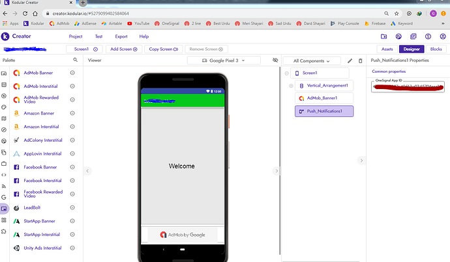Open the All Components filter dropdown
Screen dimensions: 450x262
pyautogui.click(x=312, y=60)
